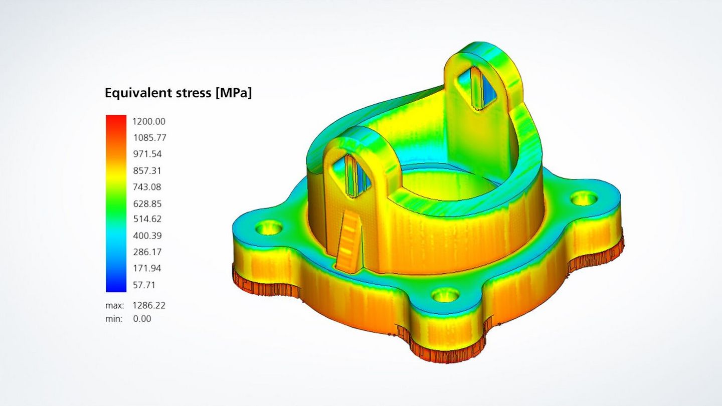Click the 57.71 legend value
722x406 pixels.
pyautogui.click(x=144, y=285)
